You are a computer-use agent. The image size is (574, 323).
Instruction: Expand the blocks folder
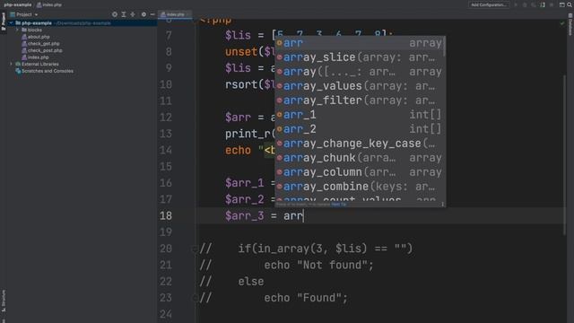(x=17, y=30)
